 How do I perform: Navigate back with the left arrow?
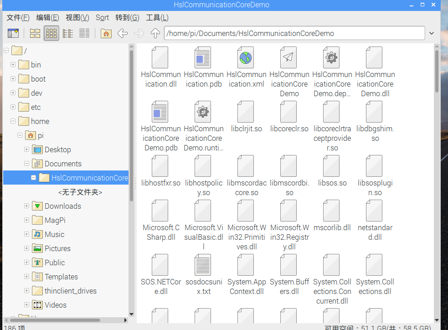click(123, 33)
